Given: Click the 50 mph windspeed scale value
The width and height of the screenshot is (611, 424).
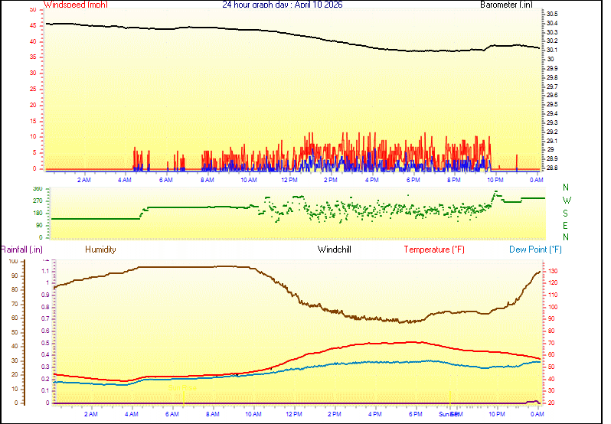Looking at the screenshot, I should click(31, 10).
